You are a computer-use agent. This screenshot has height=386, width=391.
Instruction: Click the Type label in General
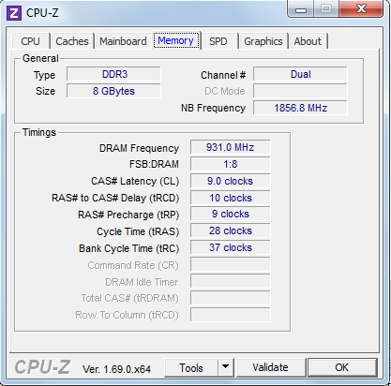[x=44, y=76]
